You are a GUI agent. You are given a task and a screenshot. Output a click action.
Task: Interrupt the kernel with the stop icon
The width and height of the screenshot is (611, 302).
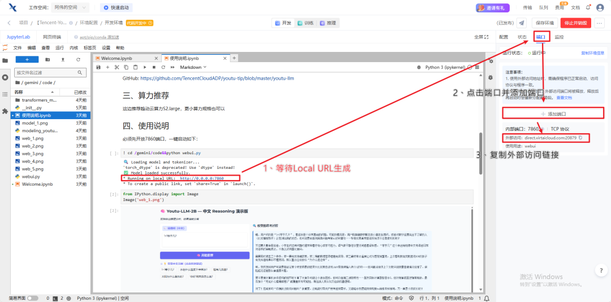[154, 67]
